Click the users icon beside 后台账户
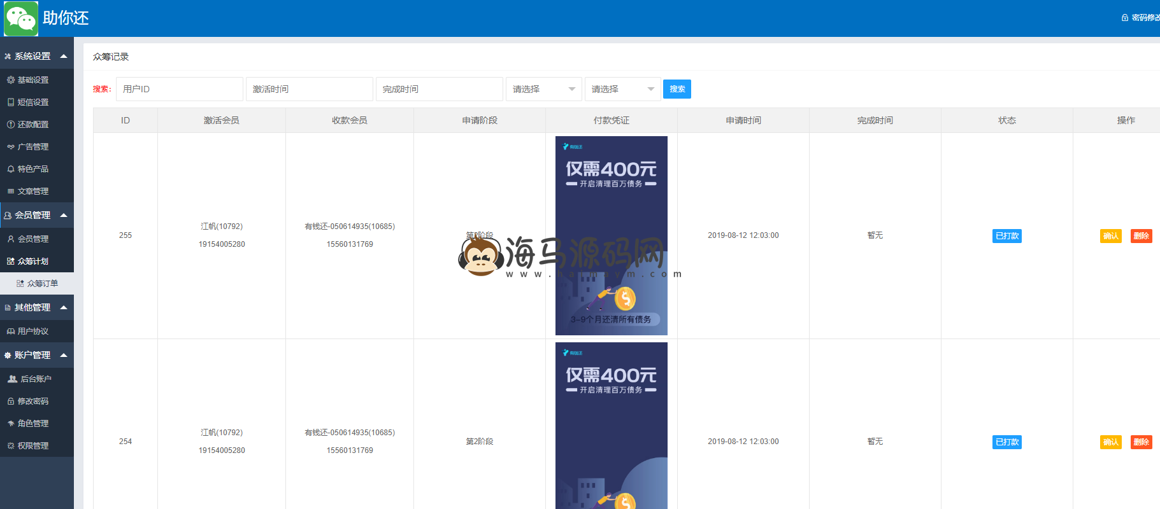This screenshot has height=509, width=1160. click(12, 379)
